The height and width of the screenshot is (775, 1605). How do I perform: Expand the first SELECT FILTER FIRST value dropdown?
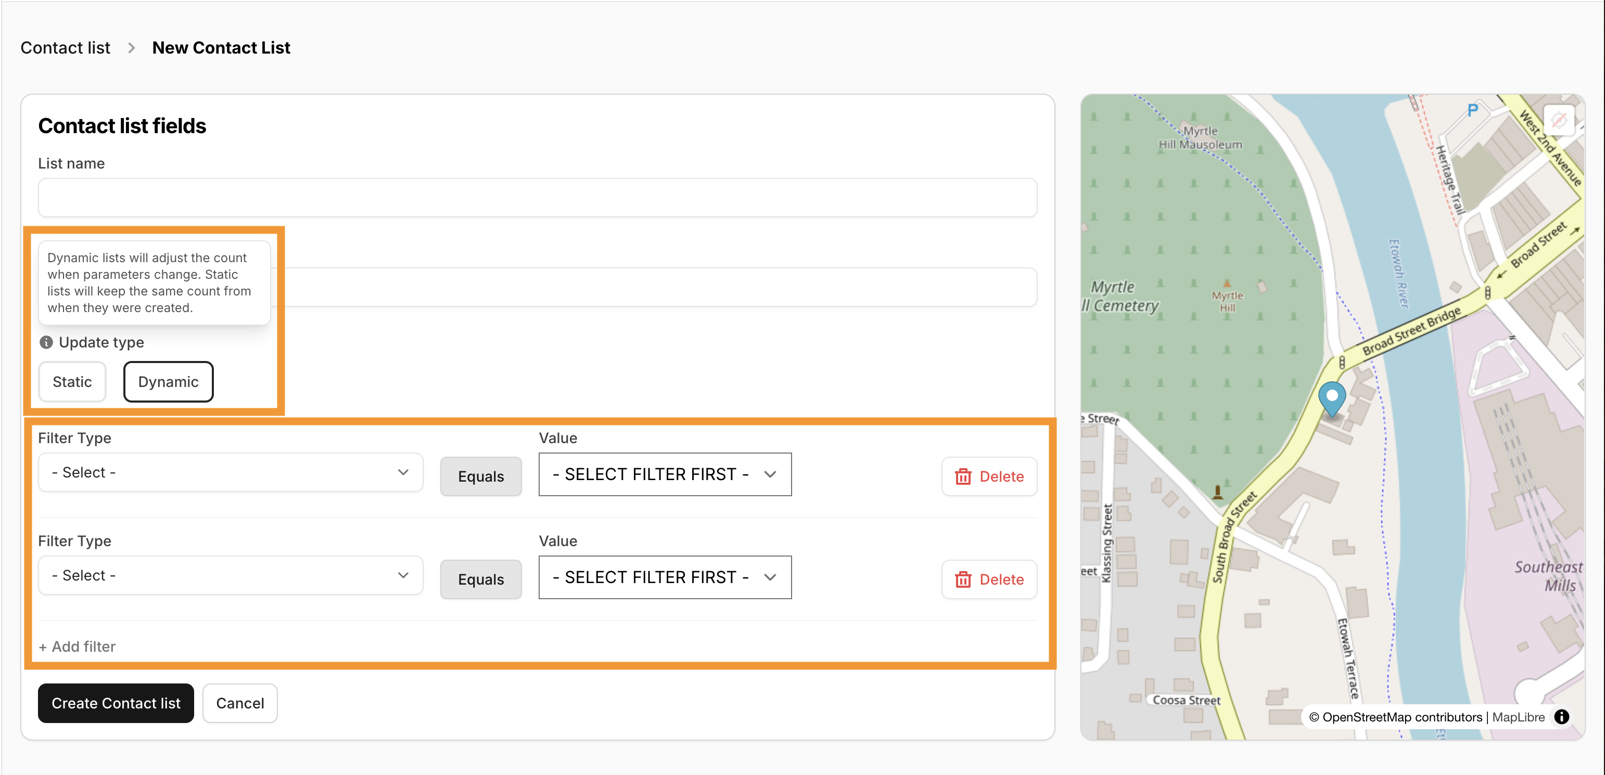click(664, 474)
